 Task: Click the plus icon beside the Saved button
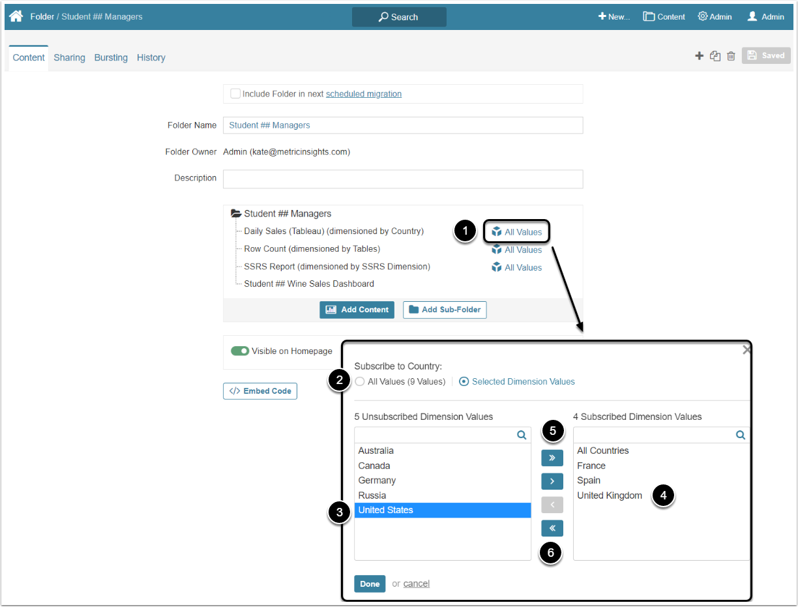pos(699,56)
